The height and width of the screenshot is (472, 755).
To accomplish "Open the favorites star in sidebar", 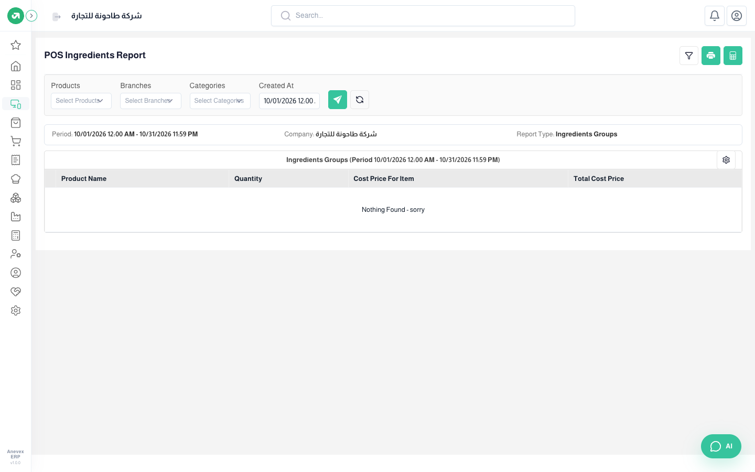I will click(16, 45).
